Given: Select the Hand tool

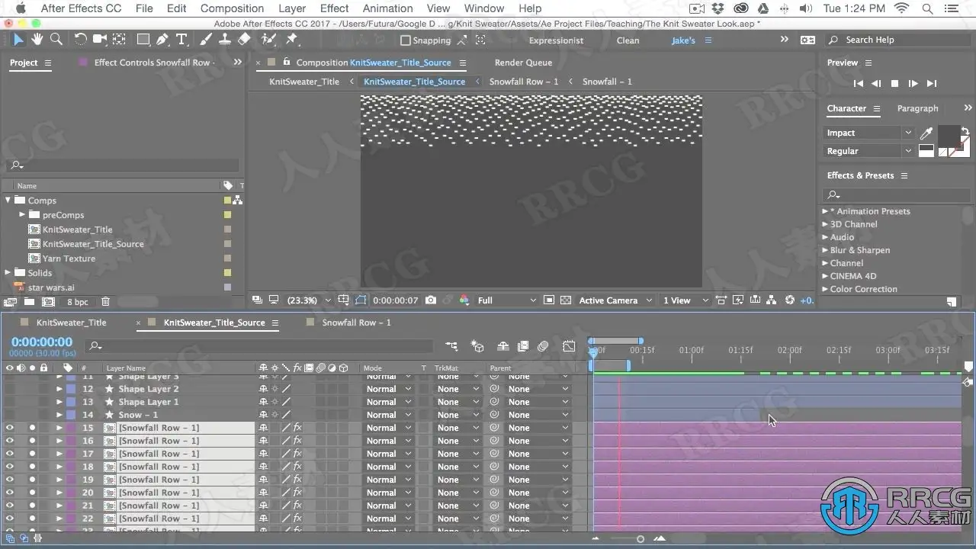Looking at the screenshot, I should [37, 40].
